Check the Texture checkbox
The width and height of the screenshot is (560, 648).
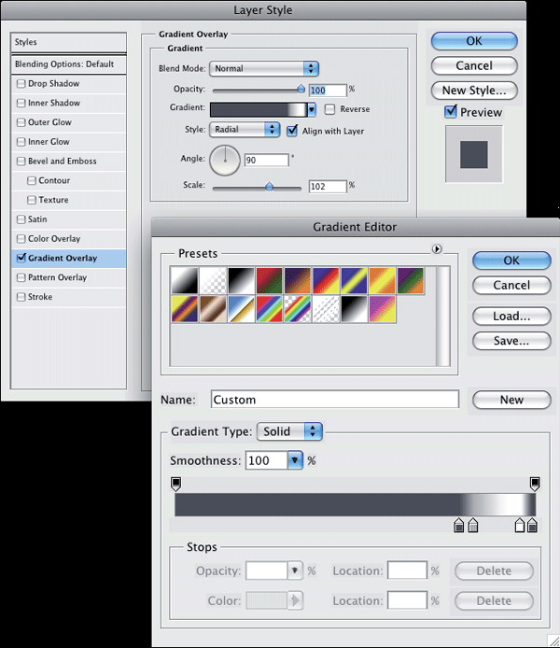tap(32, 200)
